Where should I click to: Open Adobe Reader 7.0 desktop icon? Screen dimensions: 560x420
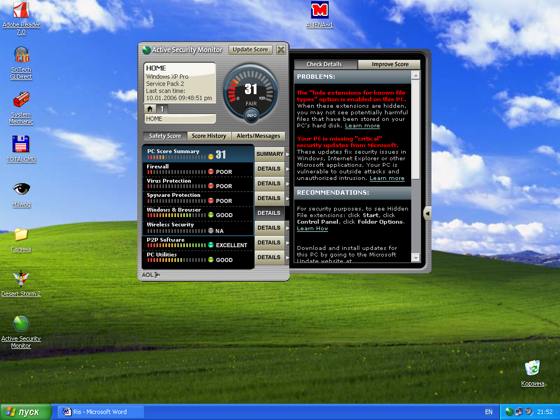[x=21, y=18]
